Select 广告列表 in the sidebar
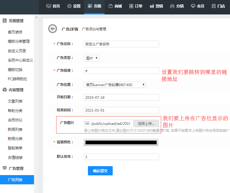The width and height of the screenshot is (230, 193). tap(15, 180)
